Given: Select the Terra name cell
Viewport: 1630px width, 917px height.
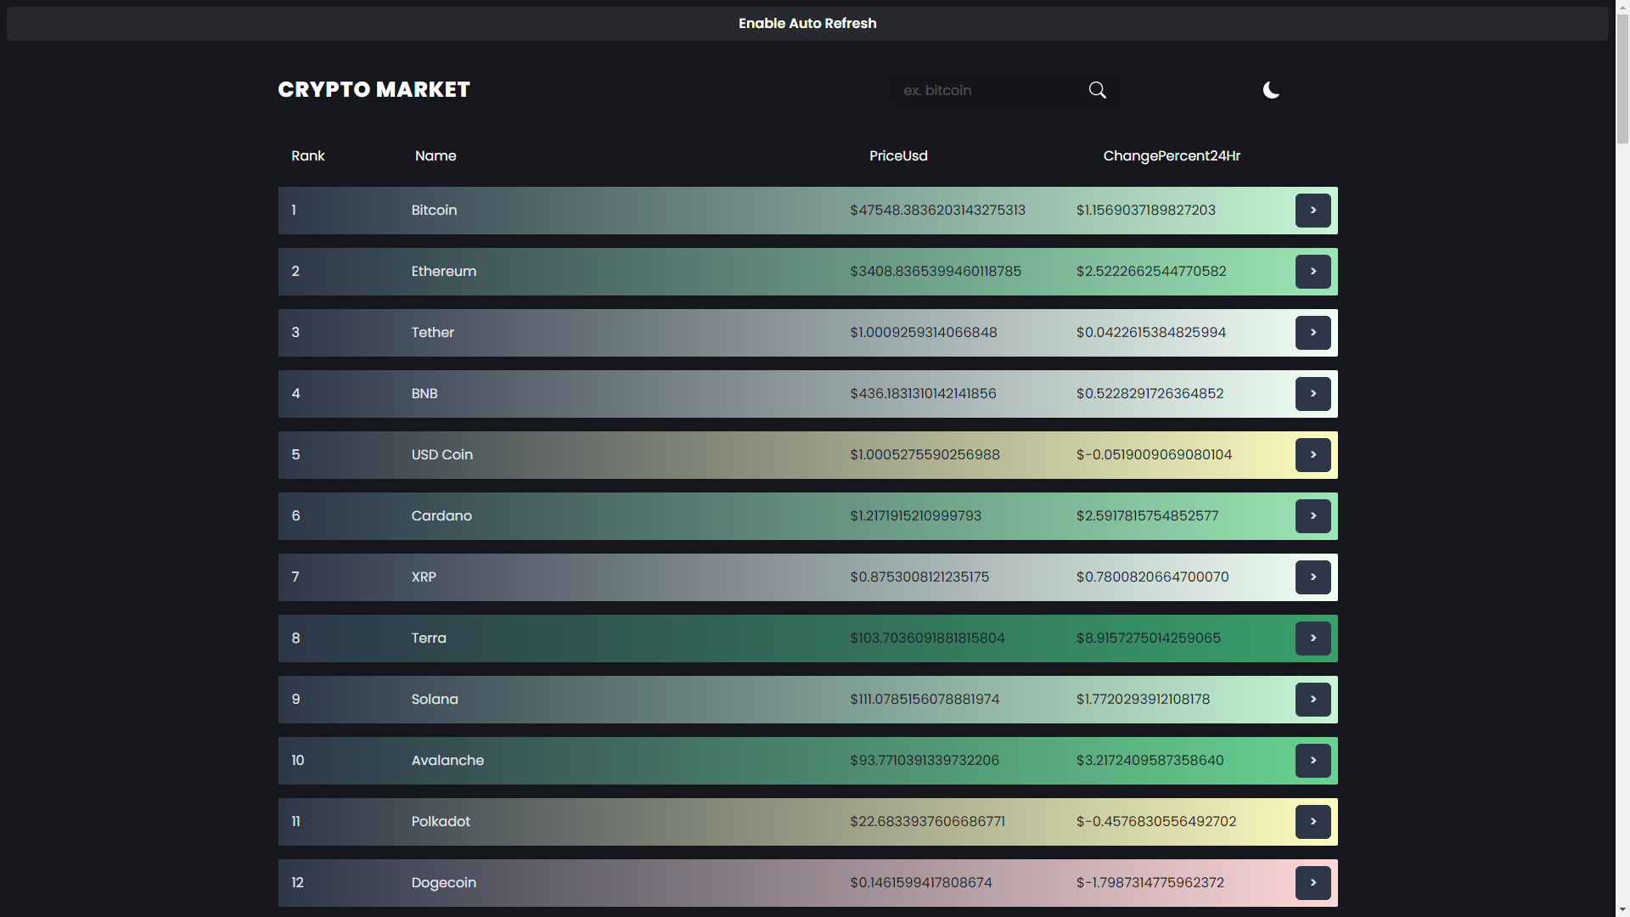Looking at the screenshot, I should point(429,639).
